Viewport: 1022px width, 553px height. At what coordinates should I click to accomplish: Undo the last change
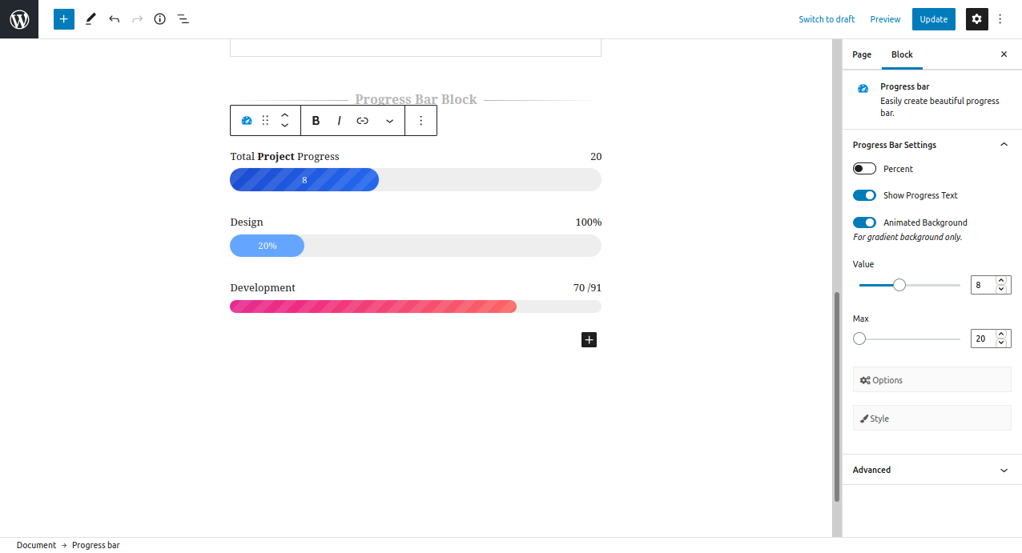coord(114,19)
